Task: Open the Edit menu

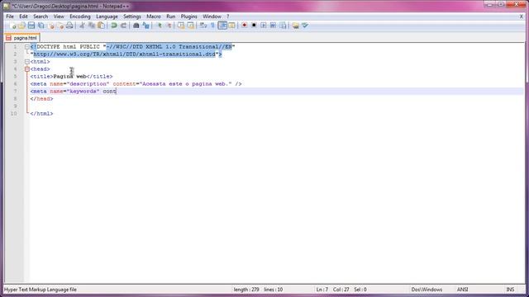Action: (23, 16)
